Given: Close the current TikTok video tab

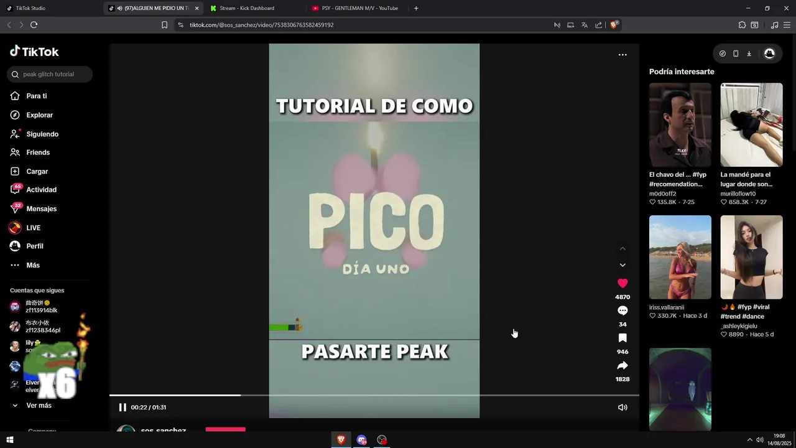Looking at the screenshot, I should coord(197,8).
